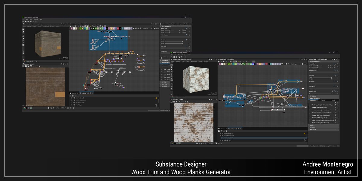Switch to the Explorer tab in right window

[x=233, y=129]
